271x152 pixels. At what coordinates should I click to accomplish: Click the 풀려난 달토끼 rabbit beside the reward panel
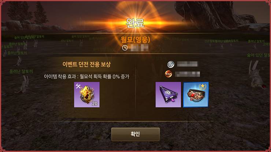coord(23,84)
